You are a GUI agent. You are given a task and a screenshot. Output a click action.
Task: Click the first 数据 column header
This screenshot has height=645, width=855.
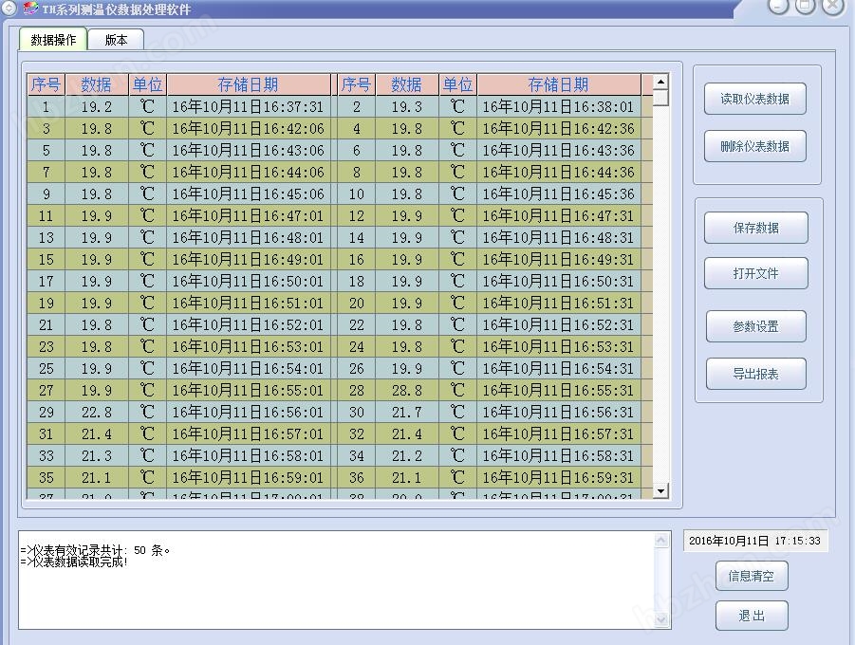point(97,84)
